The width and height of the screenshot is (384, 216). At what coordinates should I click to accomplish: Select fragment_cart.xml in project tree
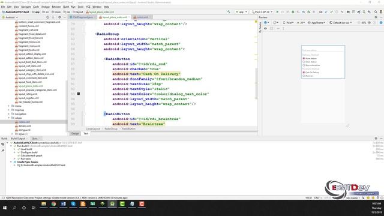click(x=28, y=30)
